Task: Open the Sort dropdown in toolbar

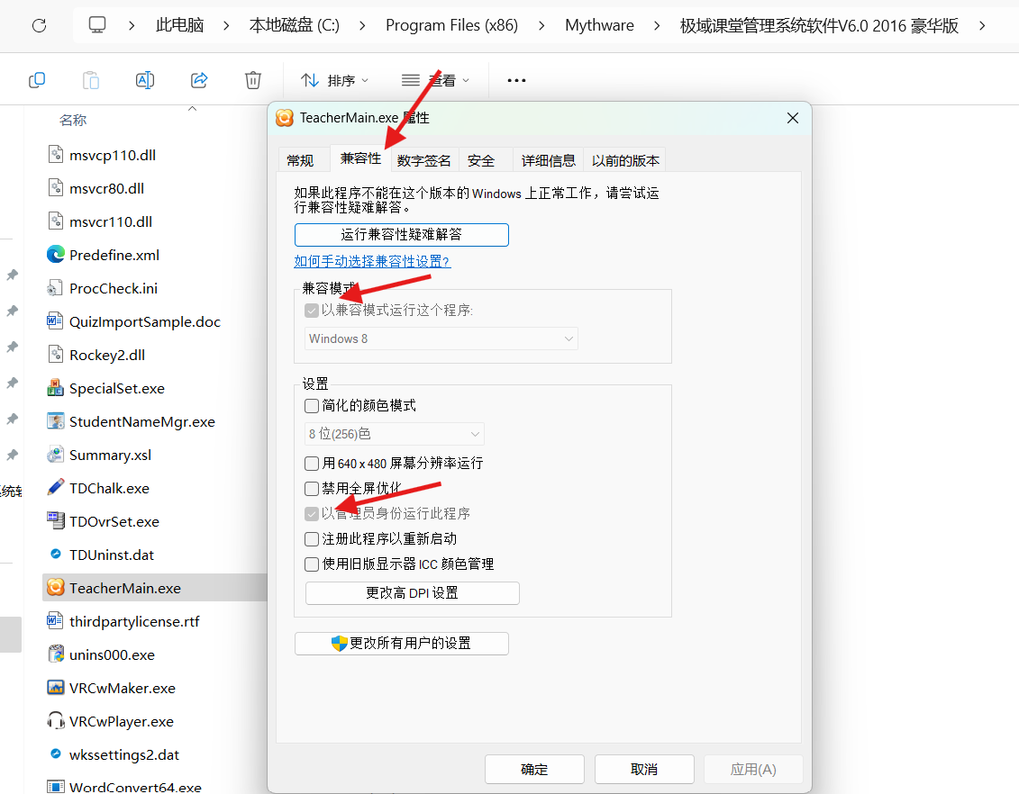Action: [x=335, y=80]
